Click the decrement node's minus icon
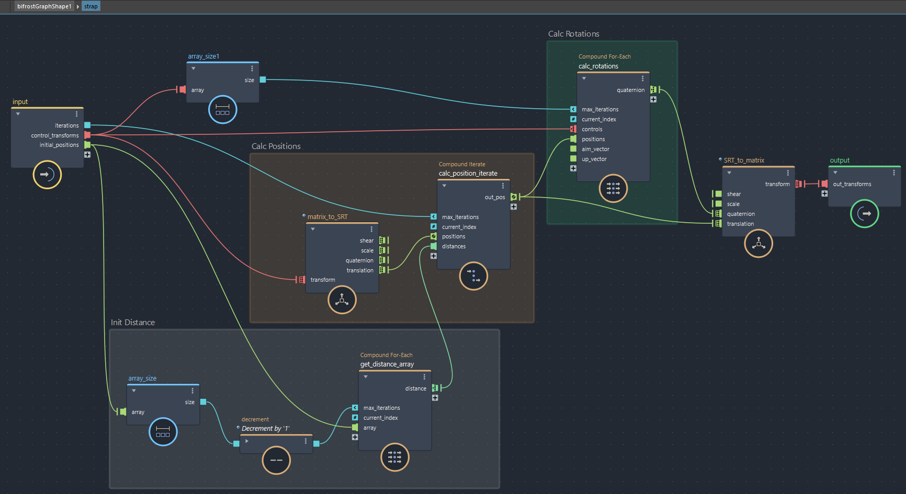 tap(276, 460)
